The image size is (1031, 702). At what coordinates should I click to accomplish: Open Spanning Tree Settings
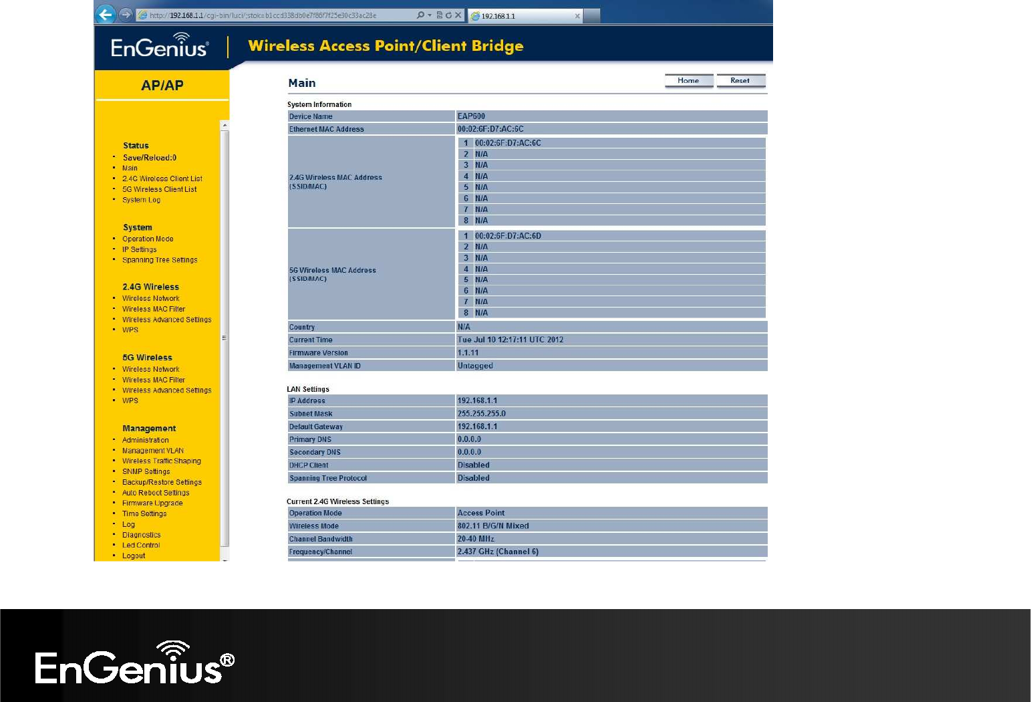click(160, 260)
